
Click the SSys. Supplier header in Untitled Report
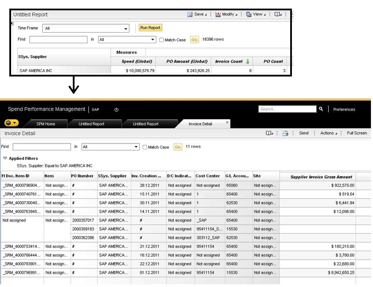tap(64, 57)
